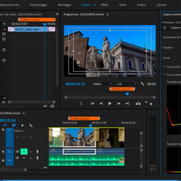Enable voice-over record microphone on A2
Screen dimensions: 181x181
(37, 158)
